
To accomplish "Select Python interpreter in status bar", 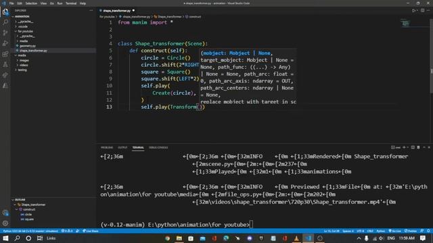I will coord(30,231).
